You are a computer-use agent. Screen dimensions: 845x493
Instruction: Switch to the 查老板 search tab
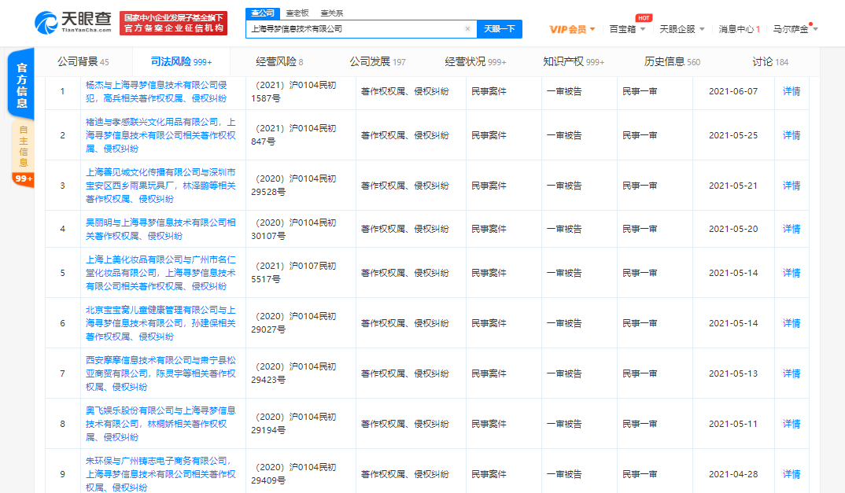(x=297, y=13)
